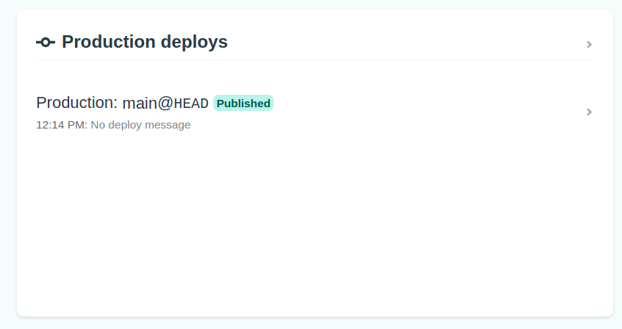Click empty header space right of Production deploys
The height and width of the screenshot is (329, 622).
click(404, 43)
